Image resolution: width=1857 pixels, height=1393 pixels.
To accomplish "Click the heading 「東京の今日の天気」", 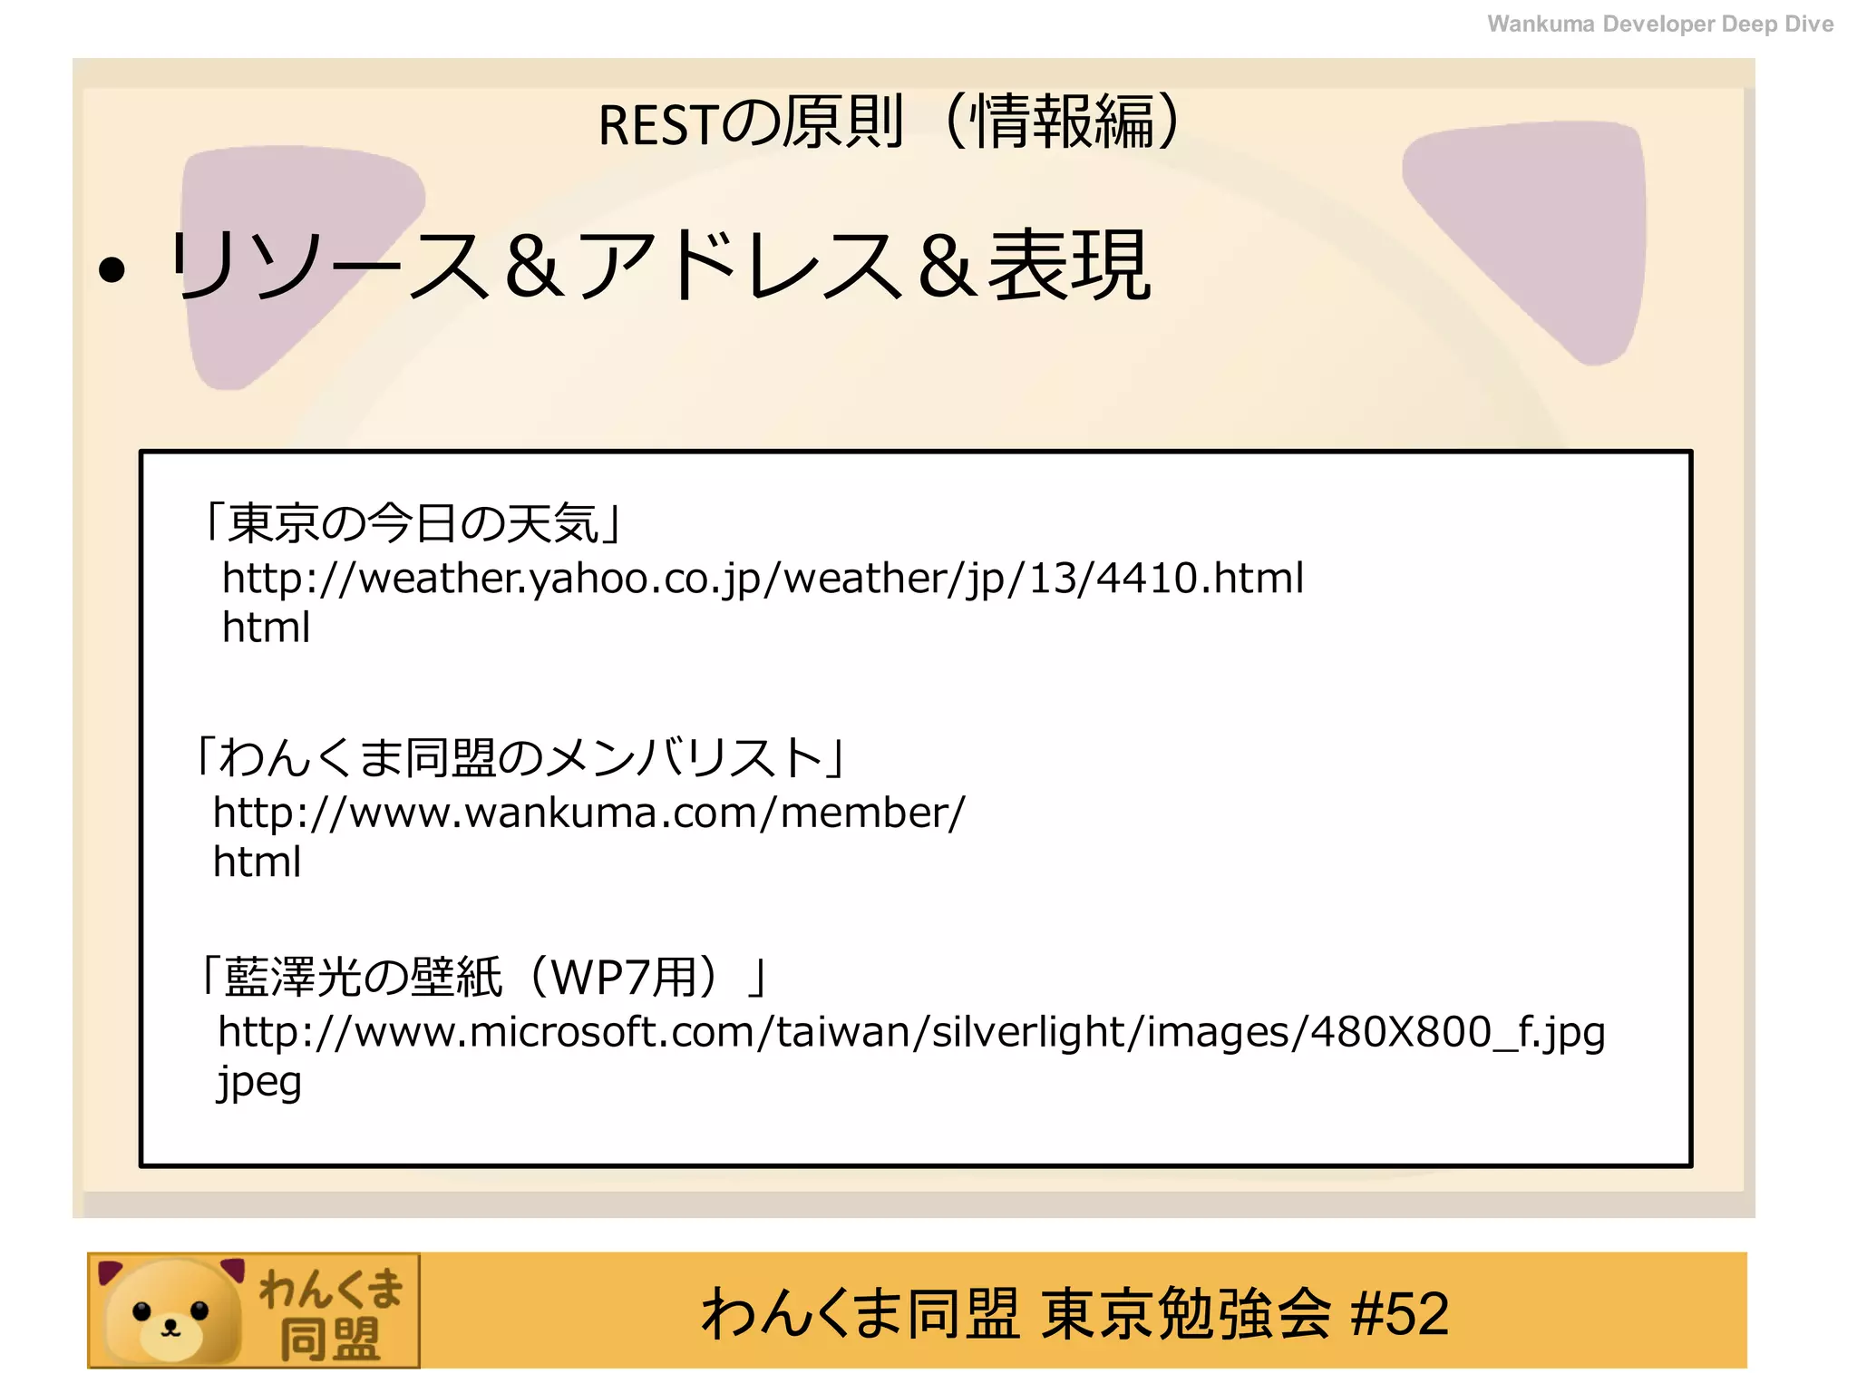I will click(x=412, y=523).
